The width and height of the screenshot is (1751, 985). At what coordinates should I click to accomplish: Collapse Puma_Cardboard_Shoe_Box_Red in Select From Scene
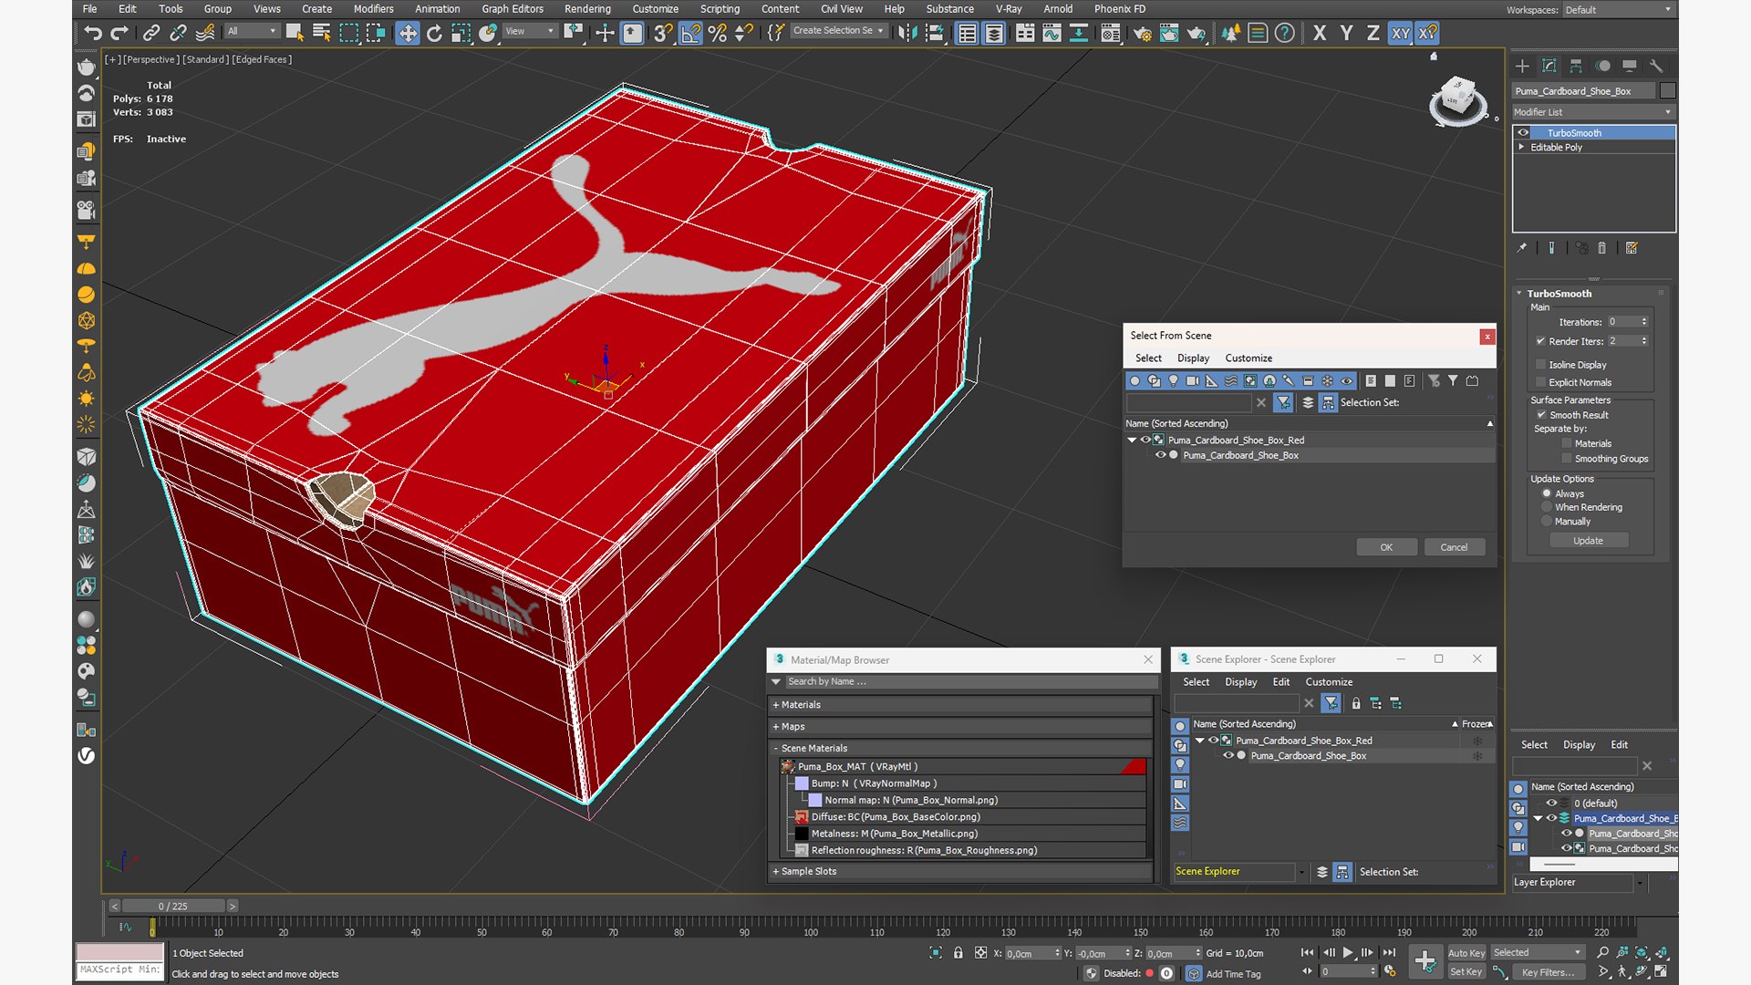tap(1132, 440)
